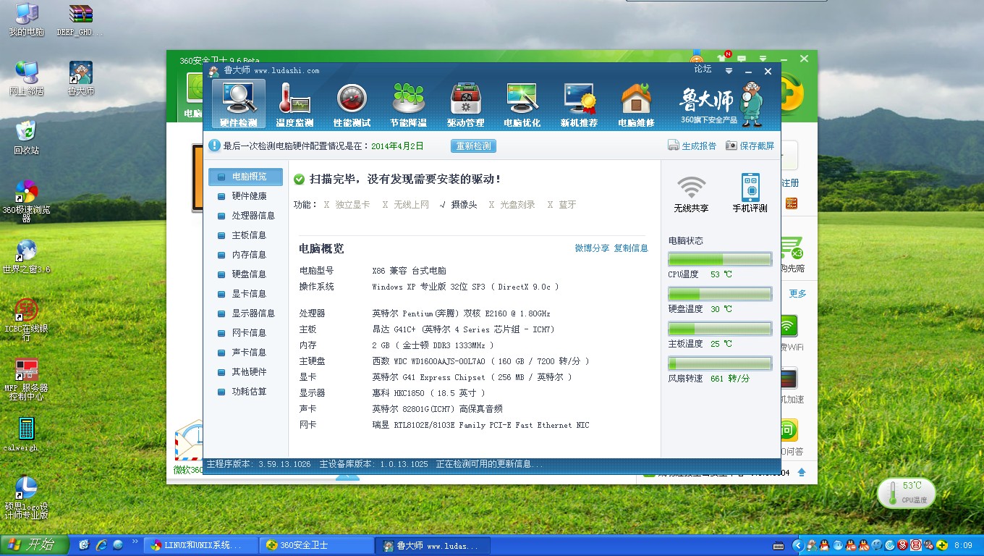Click the 硬盘温度 progress bar
The width and height of the screenshot is (984, 556).
720,295
